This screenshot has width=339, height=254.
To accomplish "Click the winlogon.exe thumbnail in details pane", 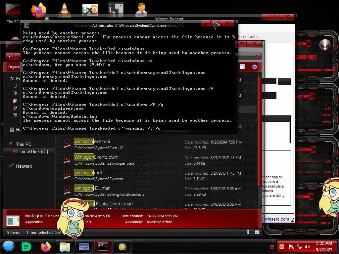I will click(x=13, y=220).
